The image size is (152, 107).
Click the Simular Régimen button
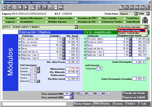pyautogui.click(x=83, y=104)
